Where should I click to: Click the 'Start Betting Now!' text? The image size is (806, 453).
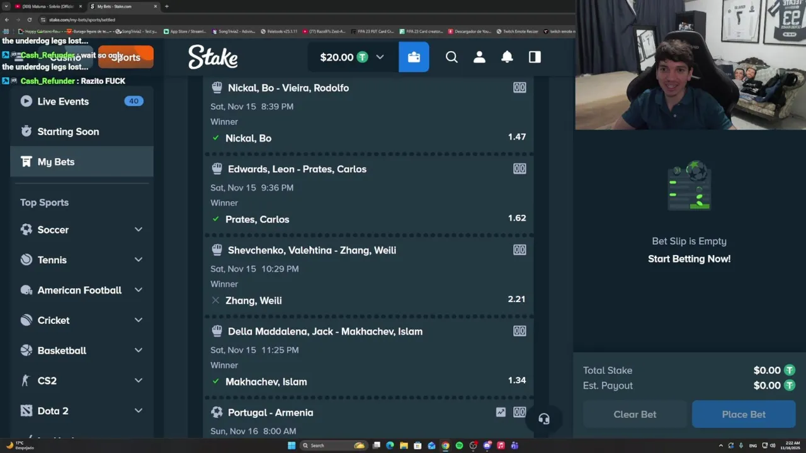[689, 259]
